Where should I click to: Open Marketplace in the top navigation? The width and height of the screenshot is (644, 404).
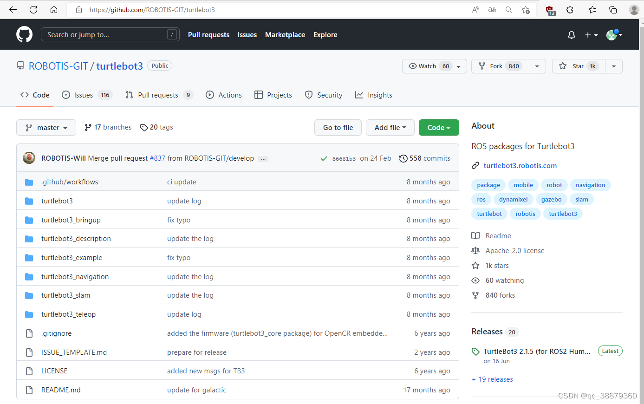pyautogui.click(x=285, y=35)
